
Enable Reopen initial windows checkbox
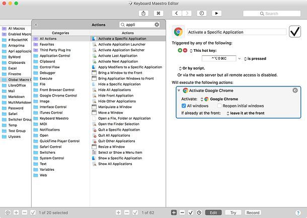(x=219, y=106)
